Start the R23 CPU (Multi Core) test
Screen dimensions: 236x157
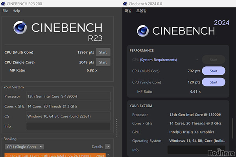click(103, 52)
